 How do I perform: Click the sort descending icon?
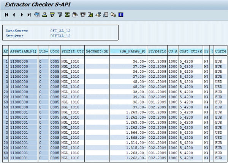coord(52,15)
